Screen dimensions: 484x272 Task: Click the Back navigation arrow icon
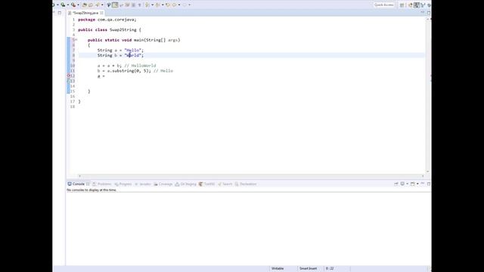coord(175,5)
